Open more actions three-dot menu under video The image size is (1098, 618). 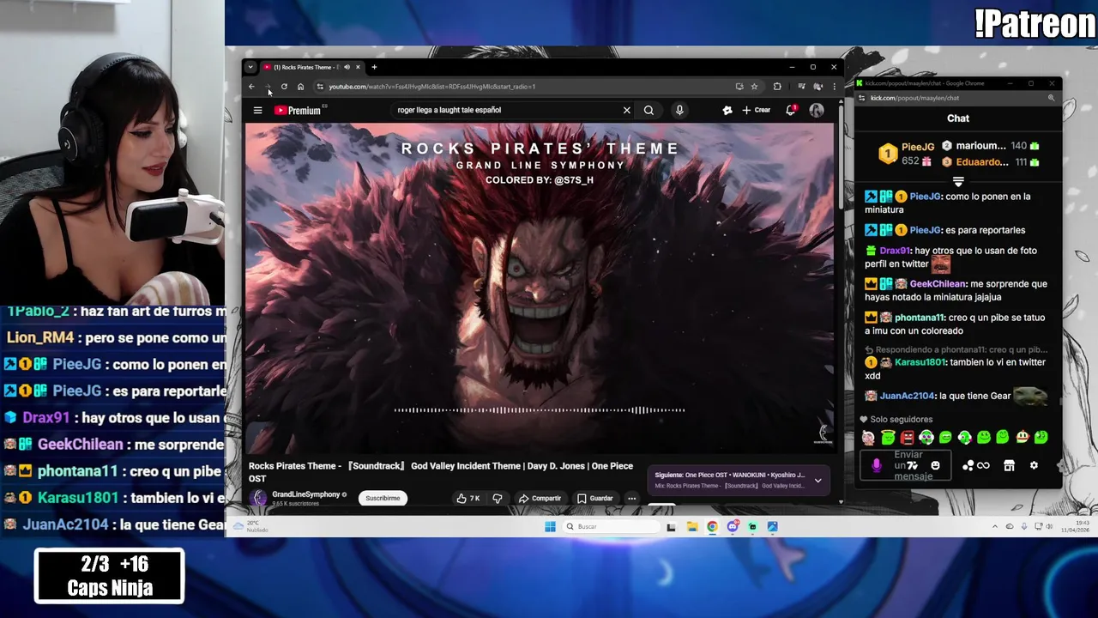[631, 498]
